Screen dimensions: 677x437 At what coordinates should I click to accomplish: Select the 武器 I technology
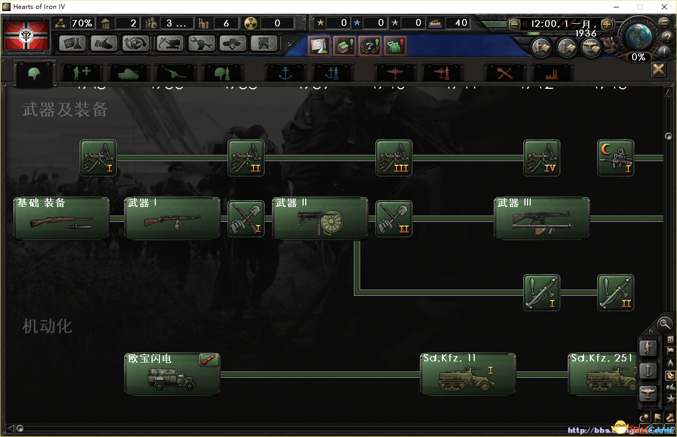tap(172, 219)
